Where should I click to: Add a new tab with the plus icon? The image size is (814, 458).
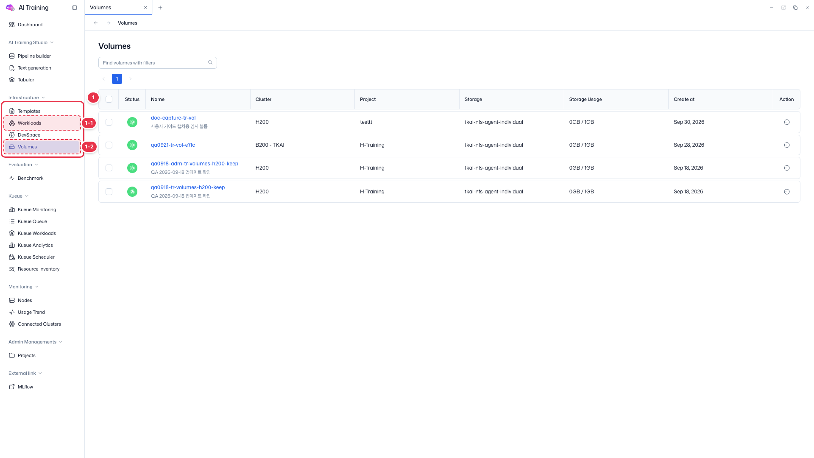click(x=160, y=8)
